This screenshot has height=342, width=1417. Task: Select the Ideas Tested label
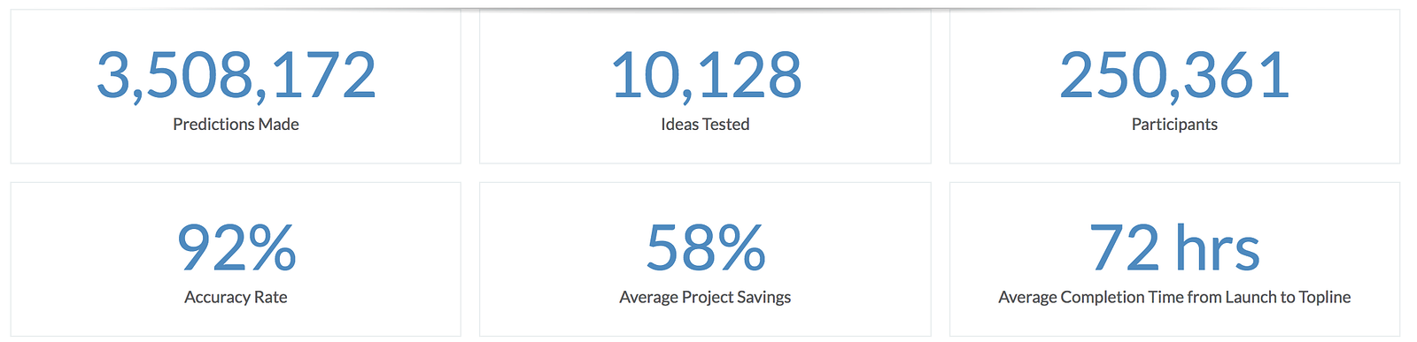click(705, 125)
